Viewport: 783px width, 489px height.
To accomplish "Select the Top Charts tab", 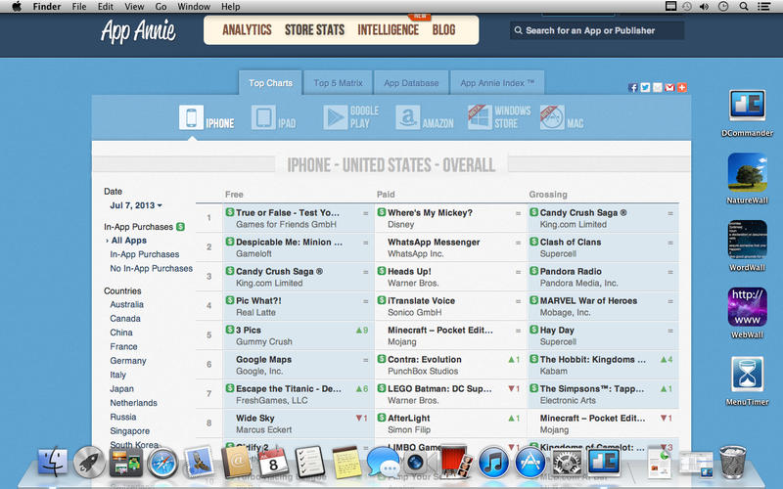I will 271,83.
